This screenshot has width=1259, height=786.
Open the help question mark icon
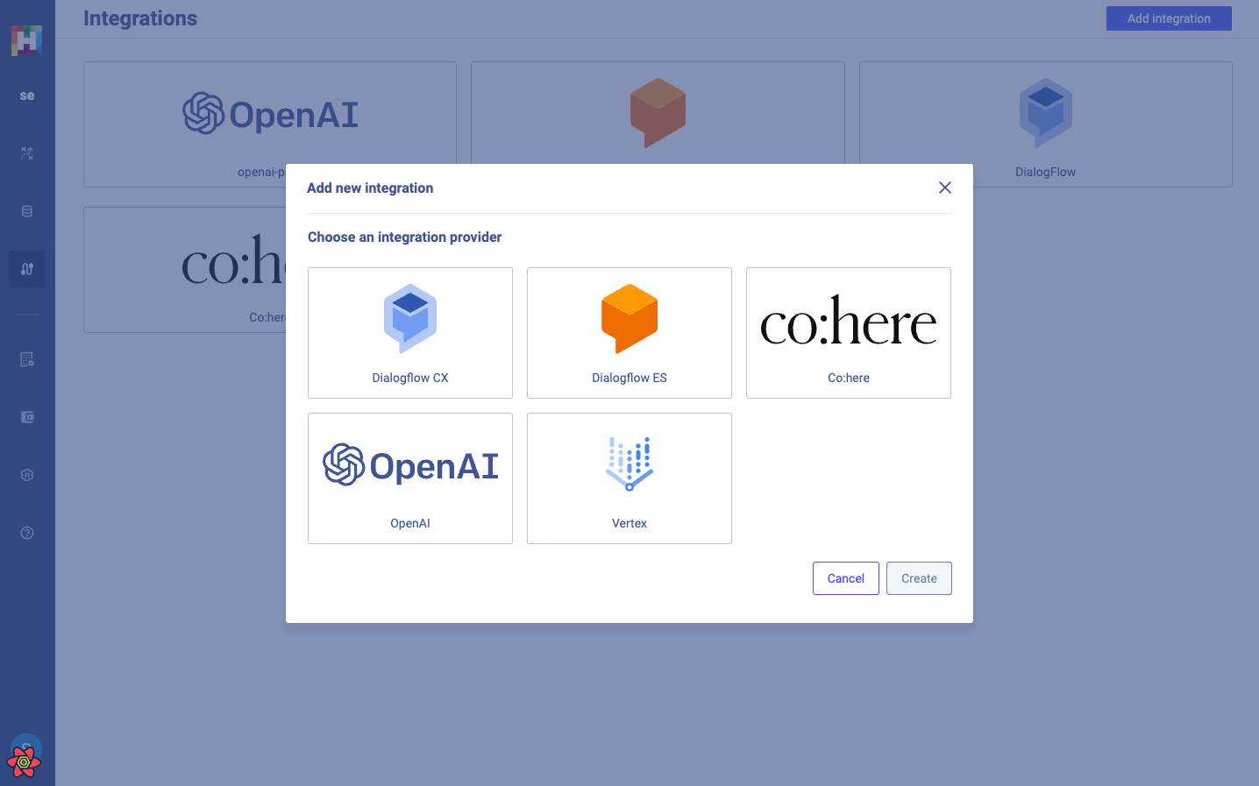click(x=27, y=533)
